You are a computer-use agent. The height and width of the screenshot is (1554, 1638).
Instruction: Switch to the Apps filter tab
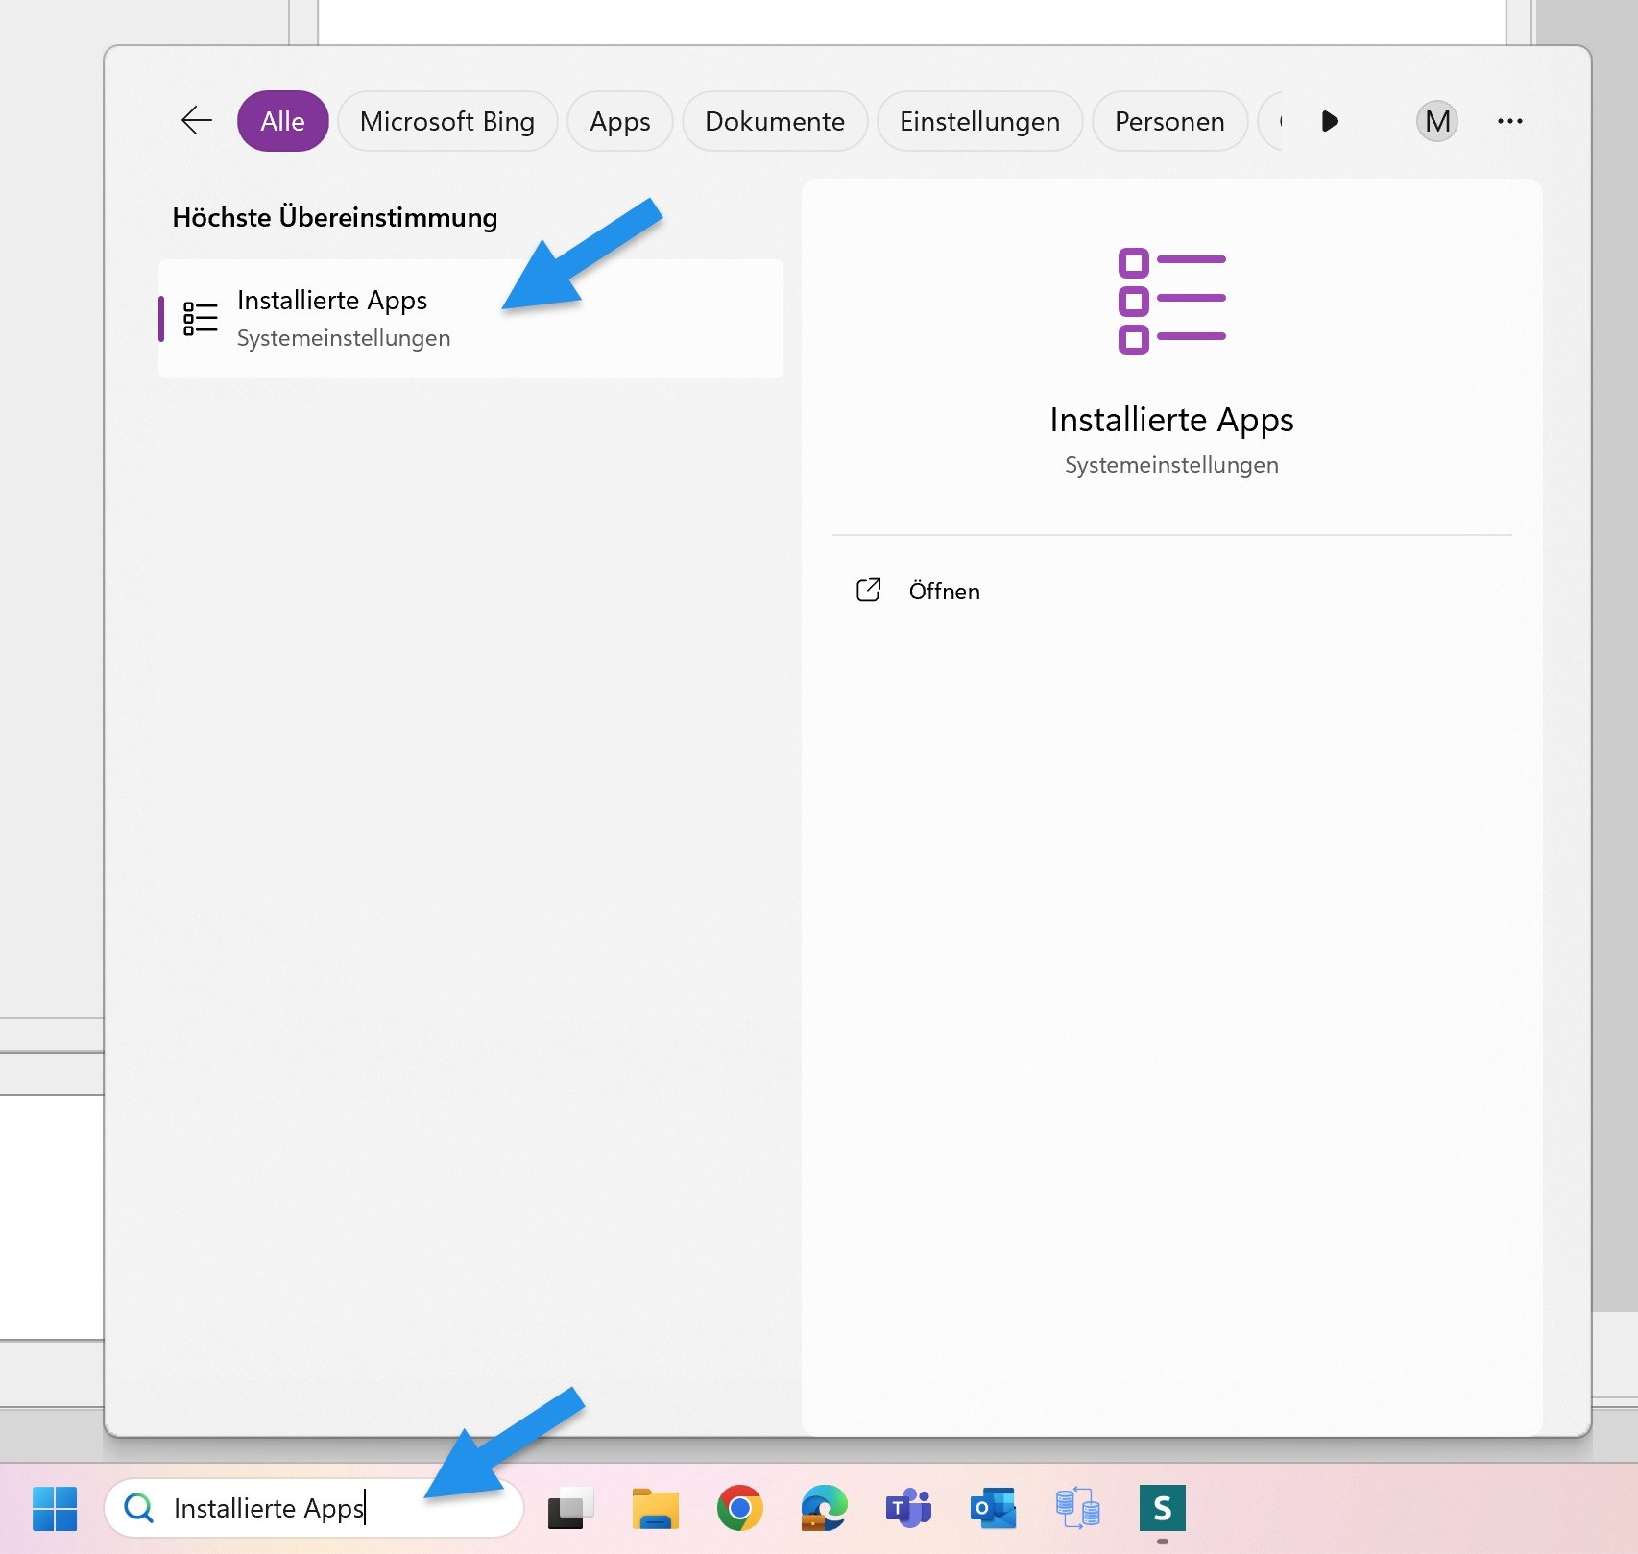coord(619,121)
